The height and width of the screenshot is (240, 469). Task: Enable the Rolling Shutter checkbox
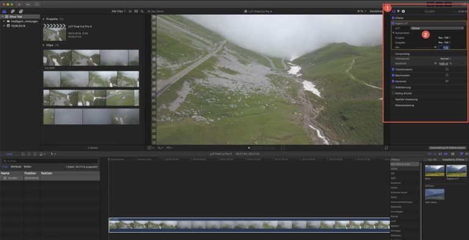pos(393,93)
